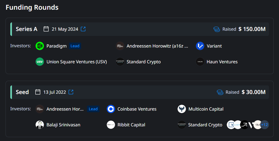Click the calendar icon beside 21 May 2024

click(x=46, y=29)
